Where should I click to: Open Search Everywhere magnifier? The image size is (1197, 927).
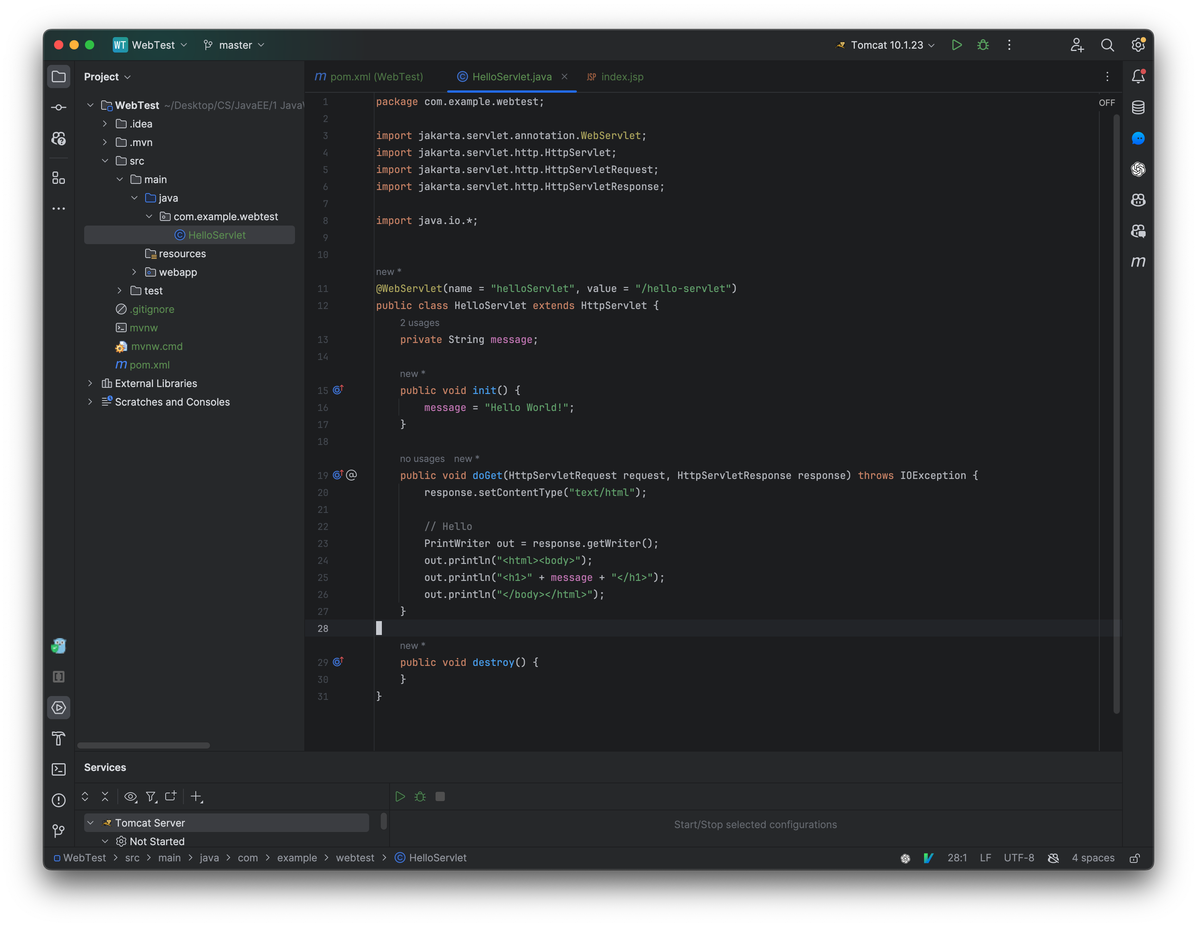pos(1108,45)
